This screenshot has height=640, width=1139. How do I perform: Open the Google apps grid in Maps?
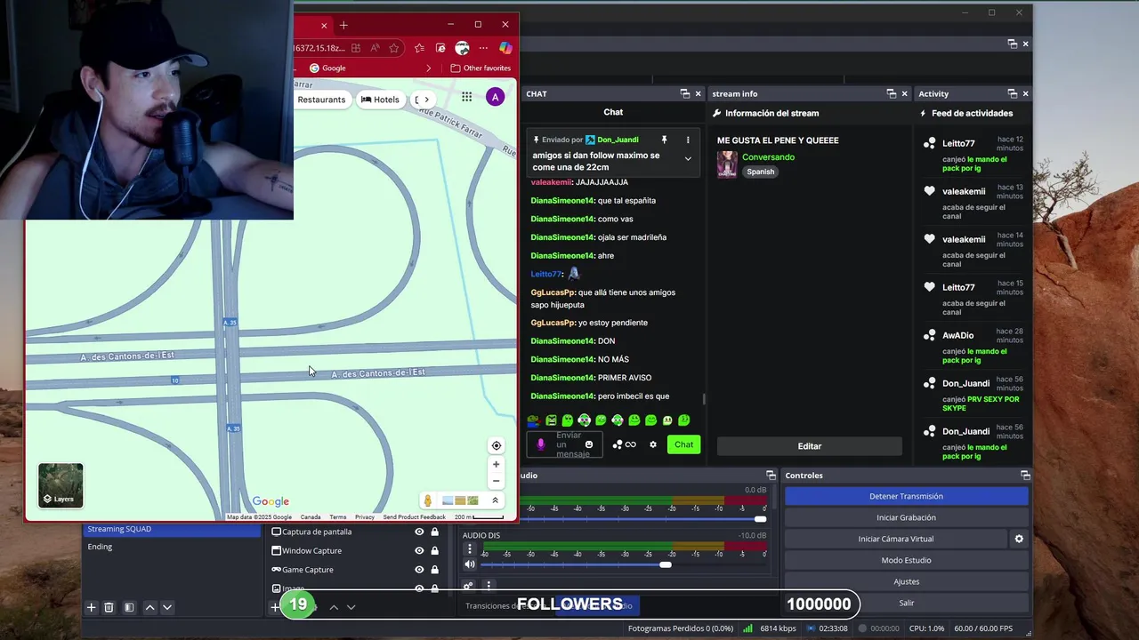tap(466, 97)
